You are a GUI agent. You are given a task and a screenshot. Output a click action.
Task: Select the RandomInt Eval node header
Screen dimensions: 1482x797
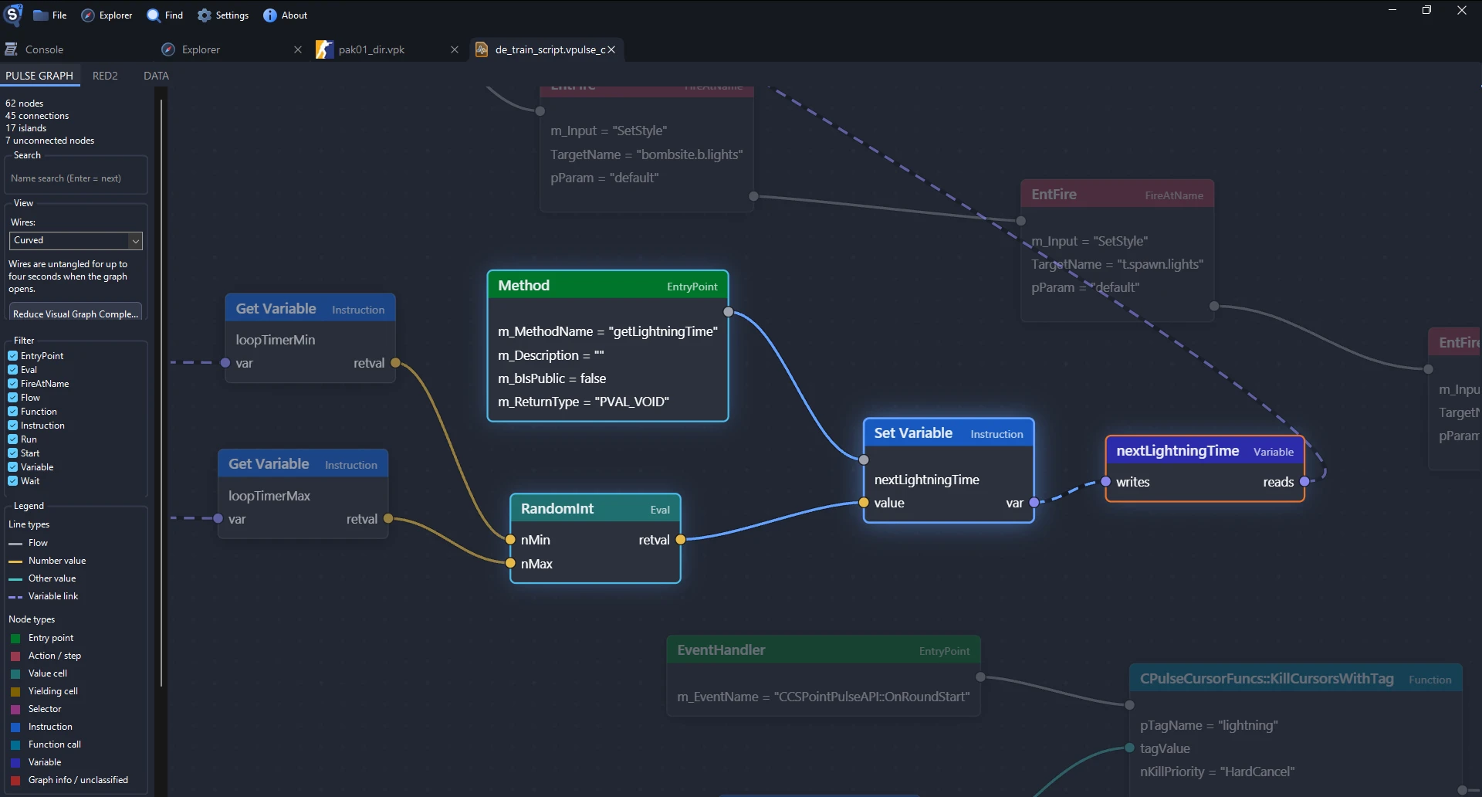point(595,509)
